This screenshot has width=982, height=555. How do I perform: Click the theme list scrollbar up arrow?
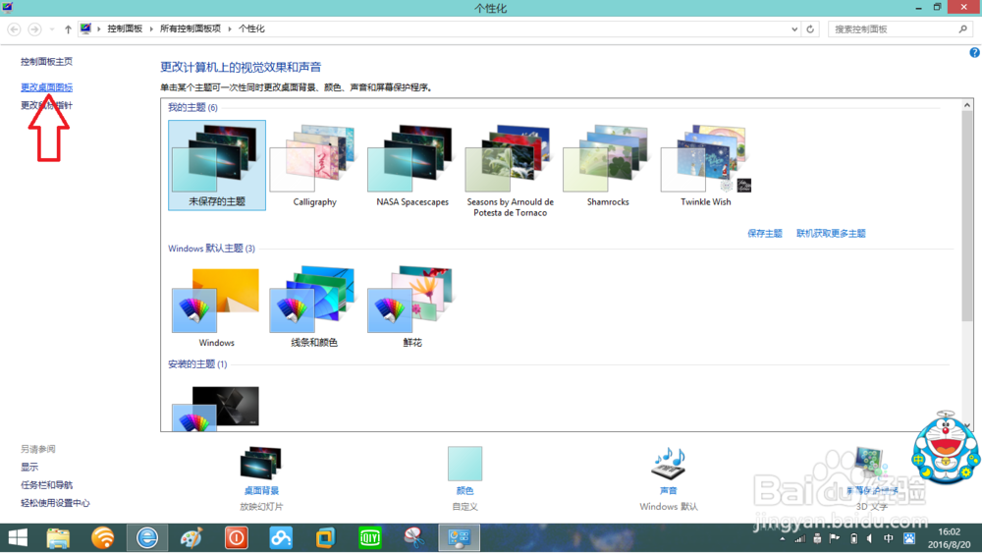(x=967, y=105)
